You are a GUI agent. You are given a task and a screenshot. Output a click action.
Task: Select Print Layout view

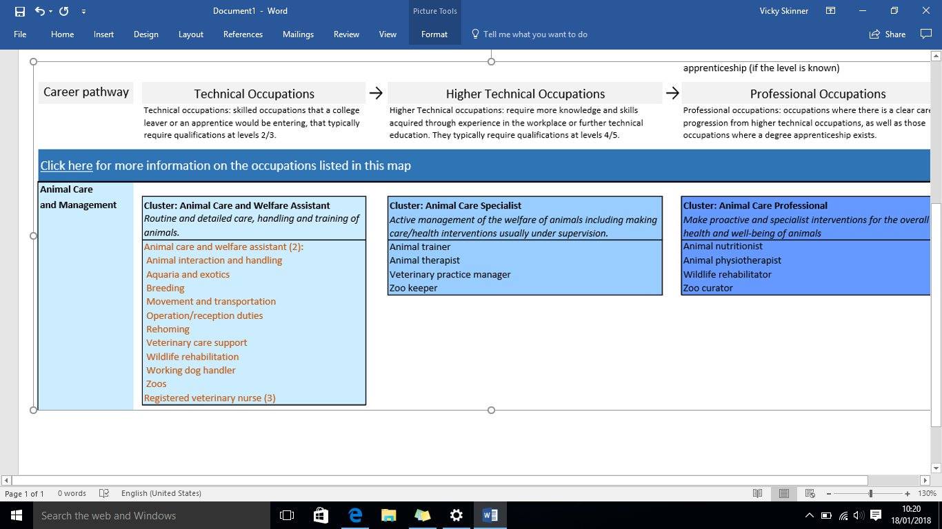click(784, 493)
